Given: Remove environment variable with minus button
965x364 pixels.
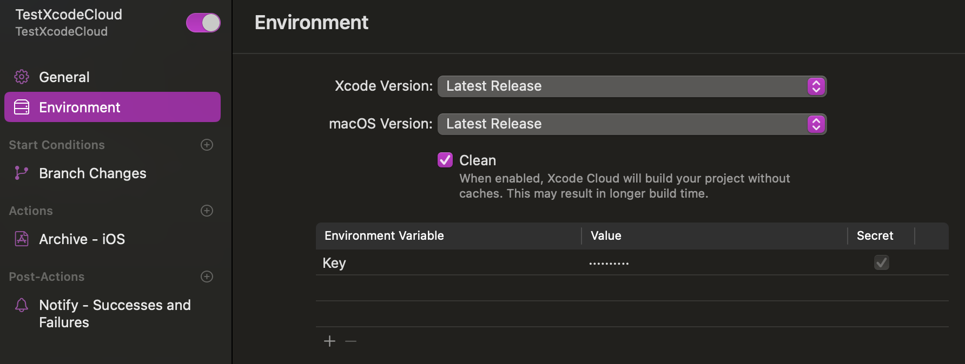Looking at the screenshot, I should (x=351, y=341).
